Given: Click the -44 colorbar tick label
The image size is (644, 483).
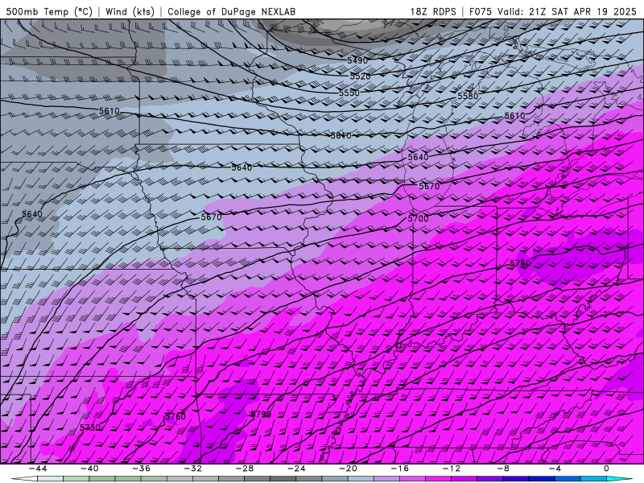Looking at the screenshot, I should [38, 469].
